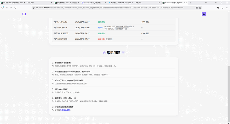The width and height of the screenshot is (230, 124).
Task: Click +500 积分 in the 用户50018180035 row
Action: pyautogui.click(x=145, y=33)
